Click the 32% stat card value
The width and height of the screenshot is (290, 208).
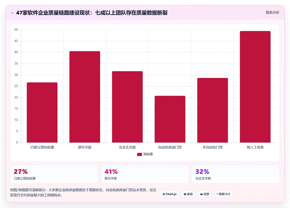(202, 172)
